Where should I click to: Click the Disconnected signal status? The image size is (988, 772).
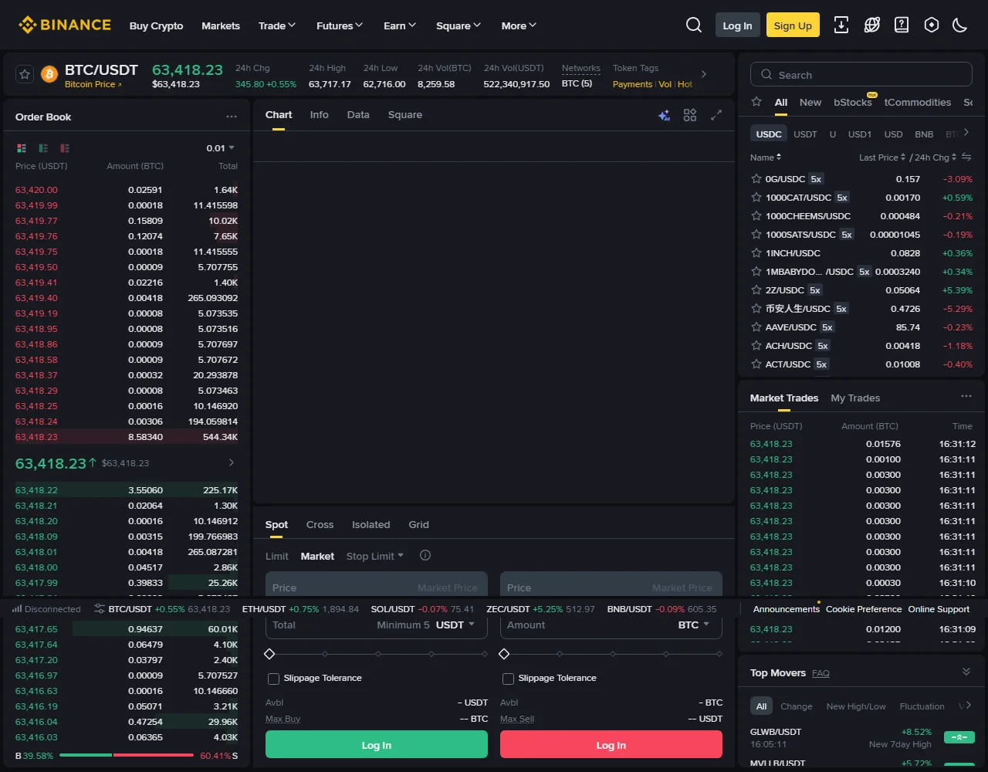[x=46, y=609]
